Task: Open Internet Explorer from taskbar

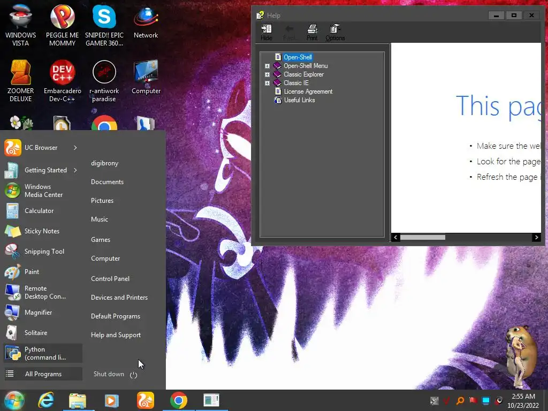Action: pos(46,400)
